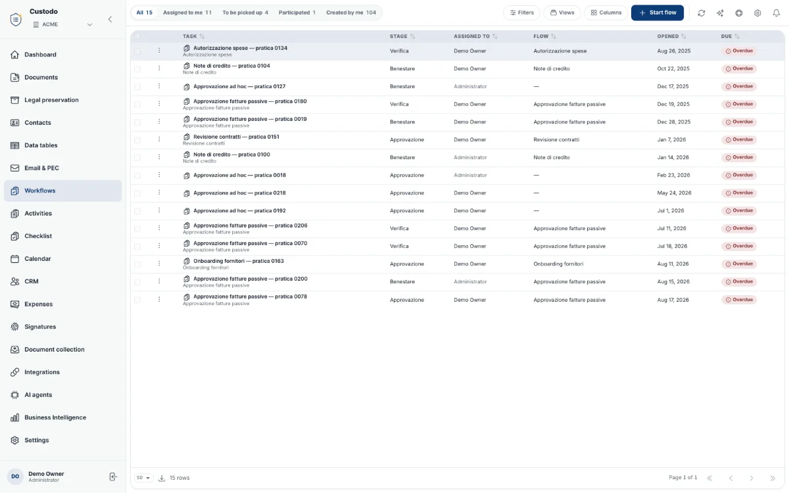The height and width of the screenshot is (493, 789).
Task: Open Data tables section
Action: point(62,145)
